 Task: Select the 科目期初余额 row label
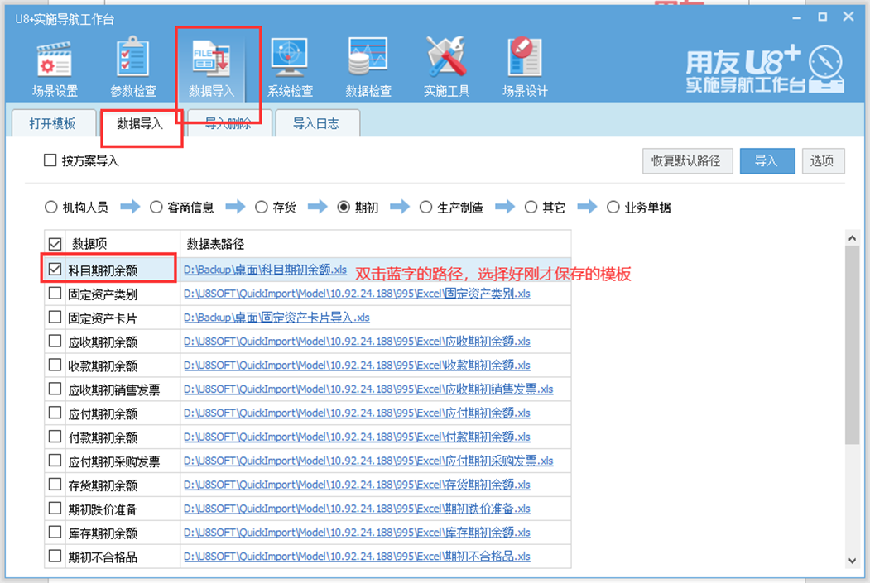point(103,270)
